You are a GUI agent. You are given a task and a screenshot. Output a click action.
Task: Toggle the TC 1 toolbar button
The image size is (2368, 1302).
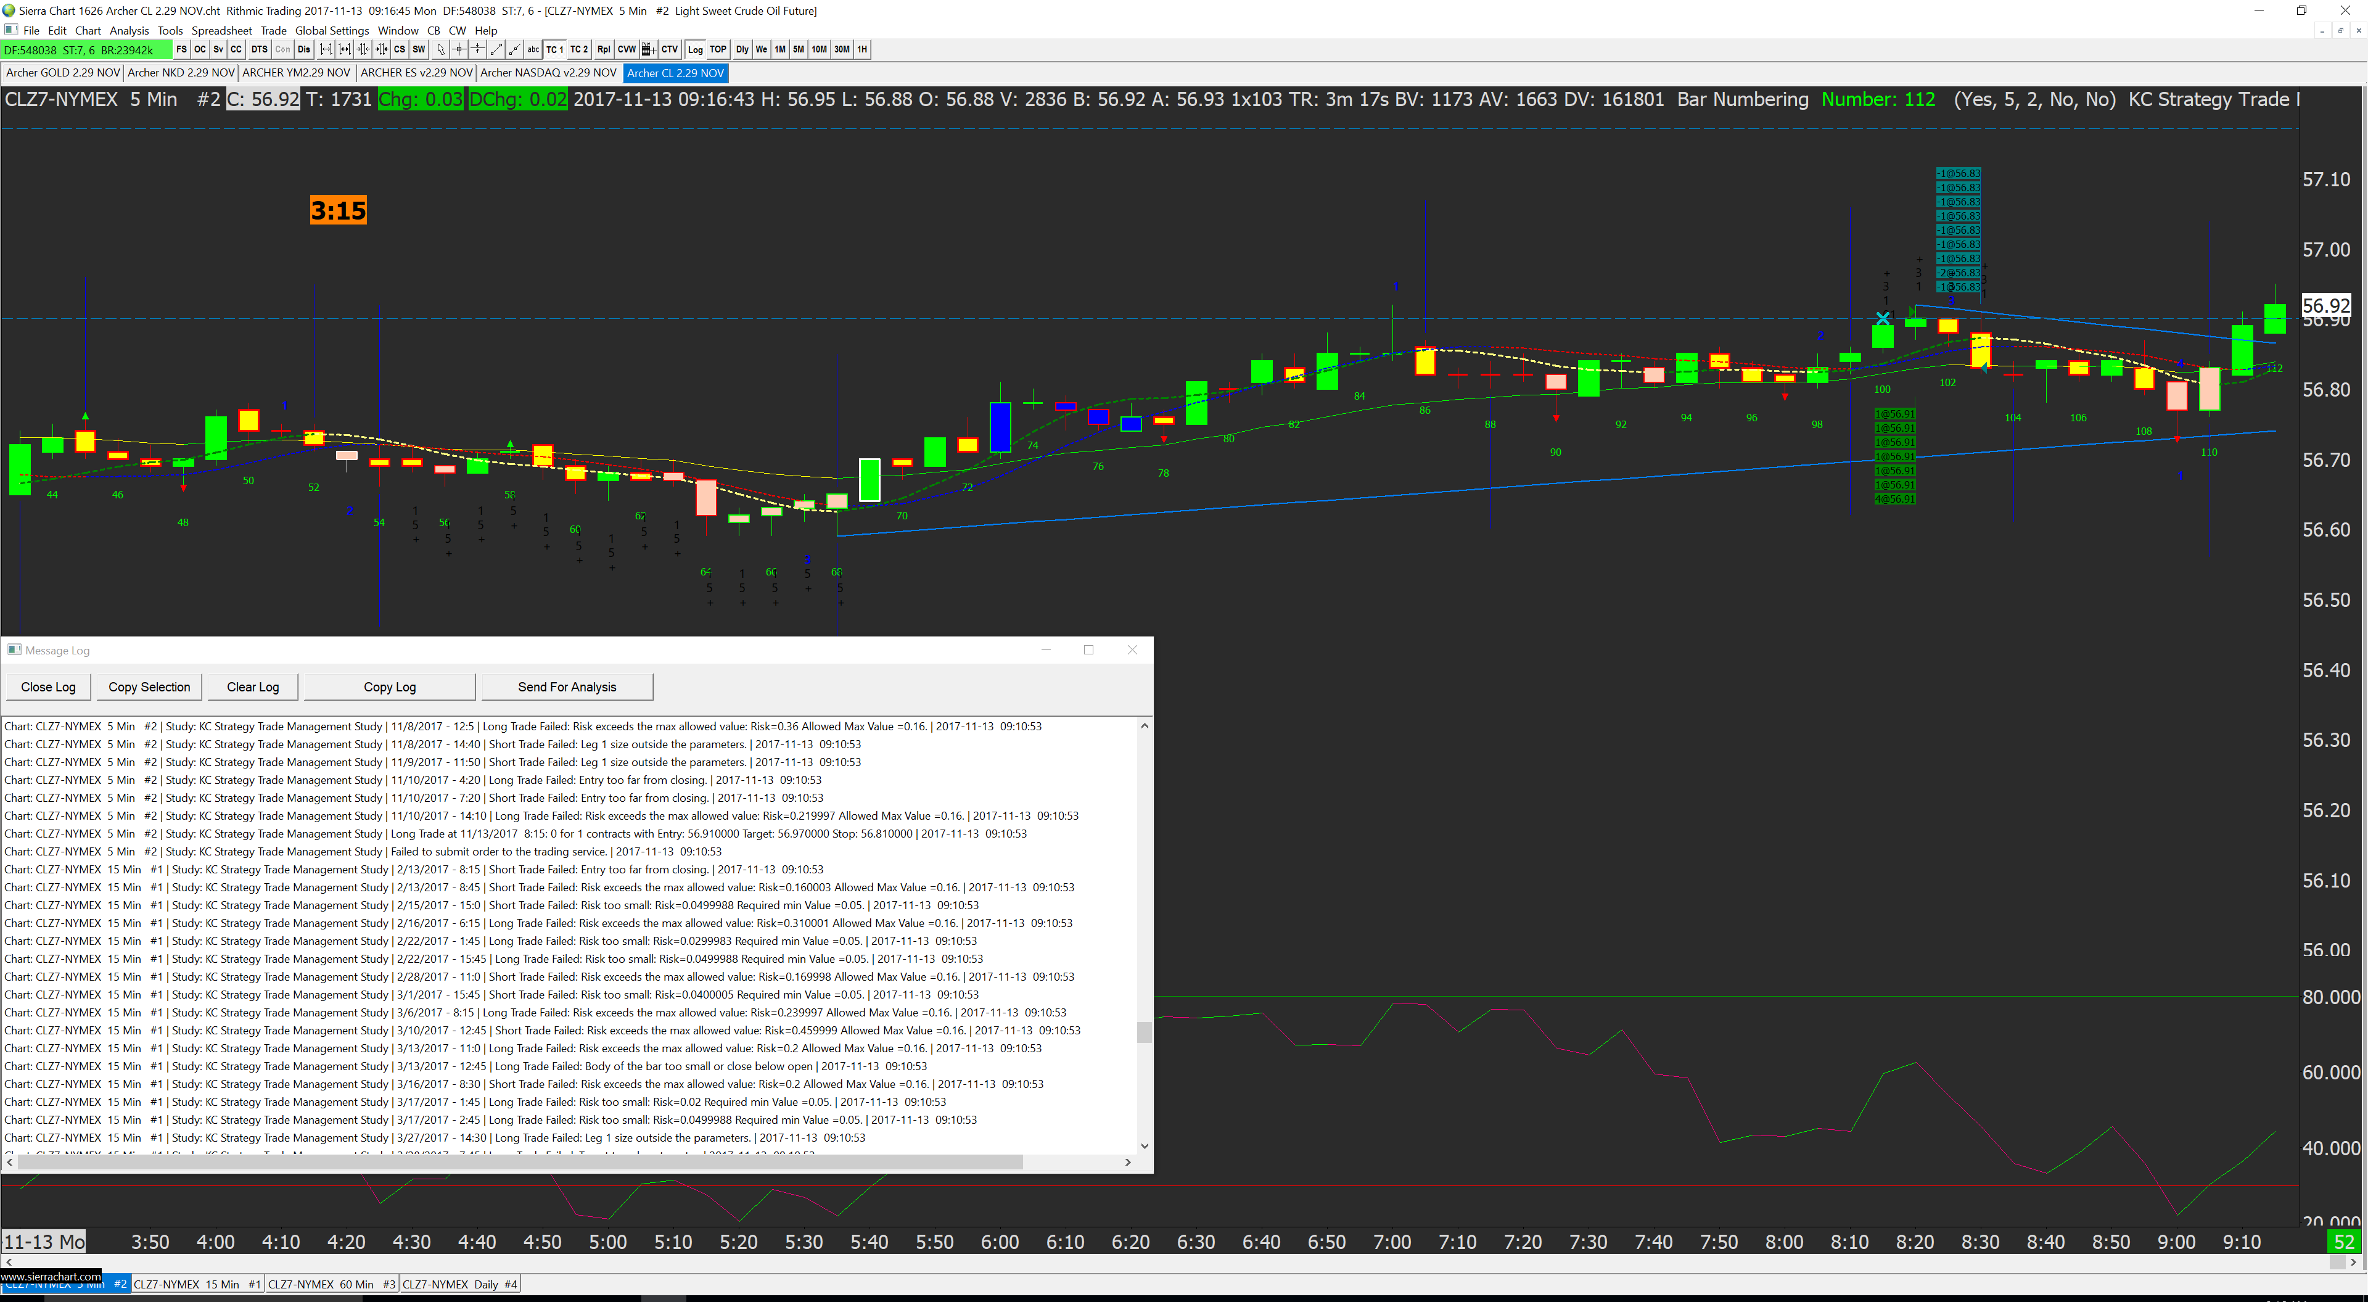pyautogui.click(x=555, y=50)
